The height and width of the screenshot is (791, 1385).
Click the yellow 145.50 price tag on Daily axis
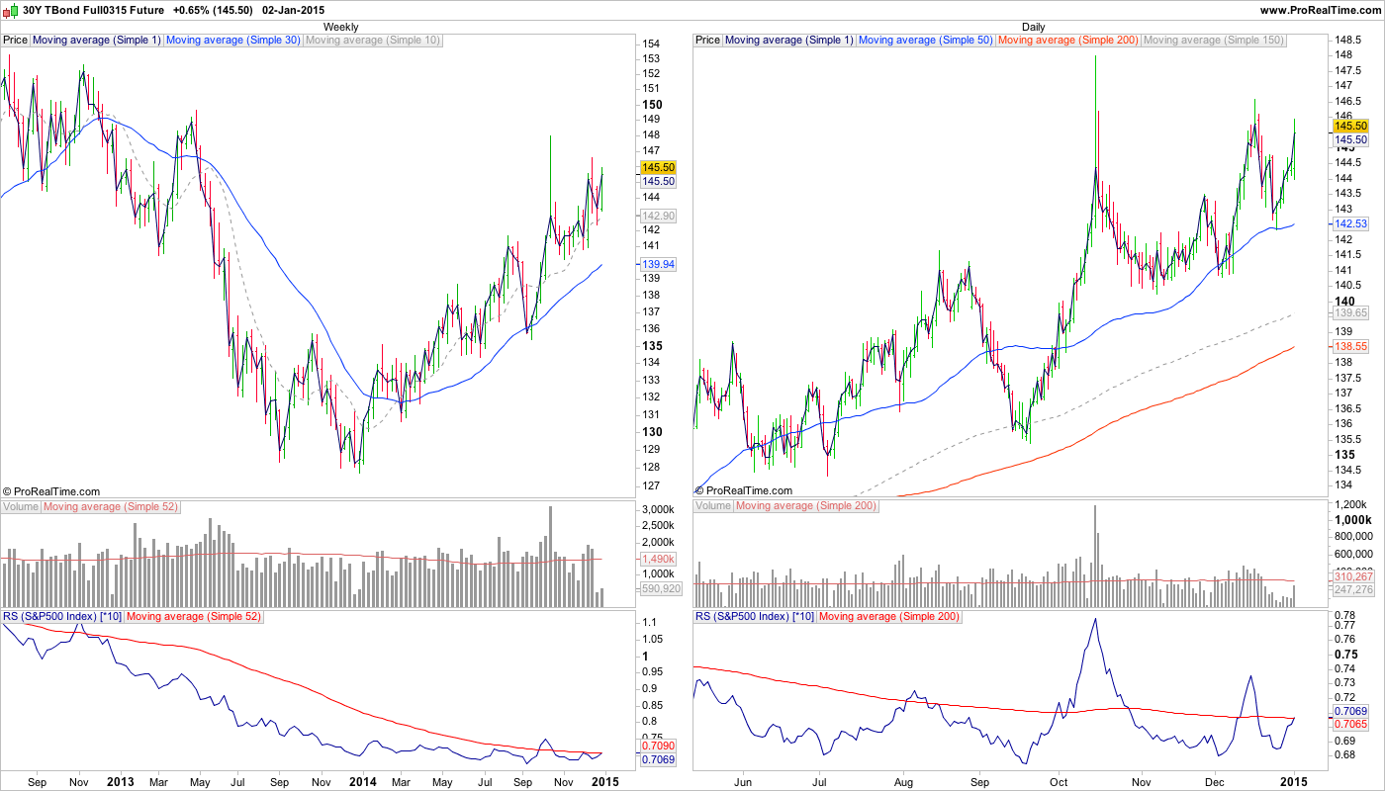click(1350, 126)
